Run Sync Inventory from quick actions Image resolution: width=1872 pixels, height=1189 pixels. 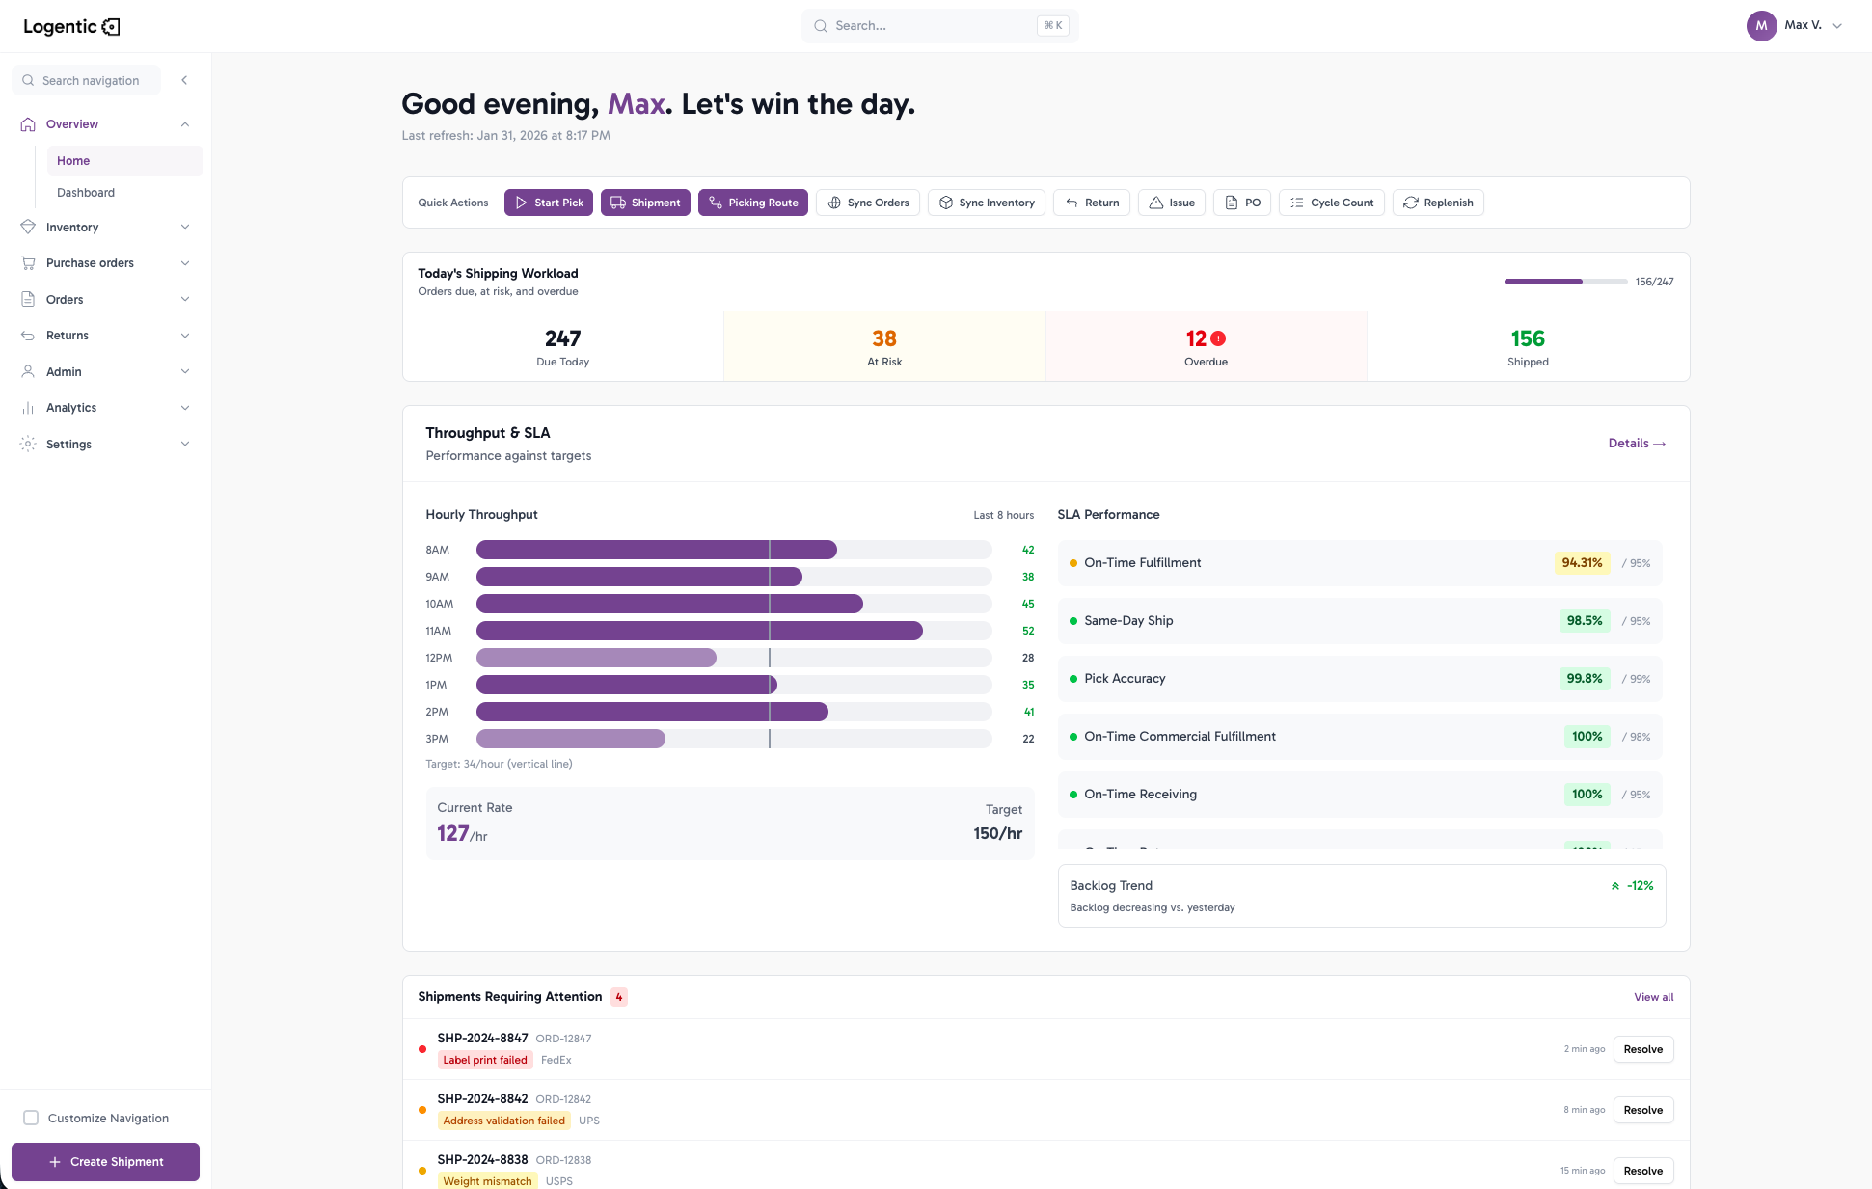click(986, 203)
